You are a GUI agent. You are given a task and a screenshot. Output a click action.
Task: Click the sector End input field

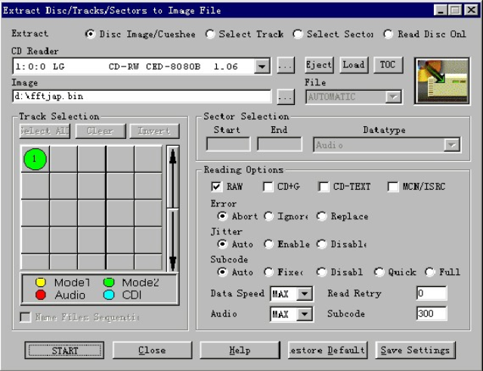click(x=280, y=144)
